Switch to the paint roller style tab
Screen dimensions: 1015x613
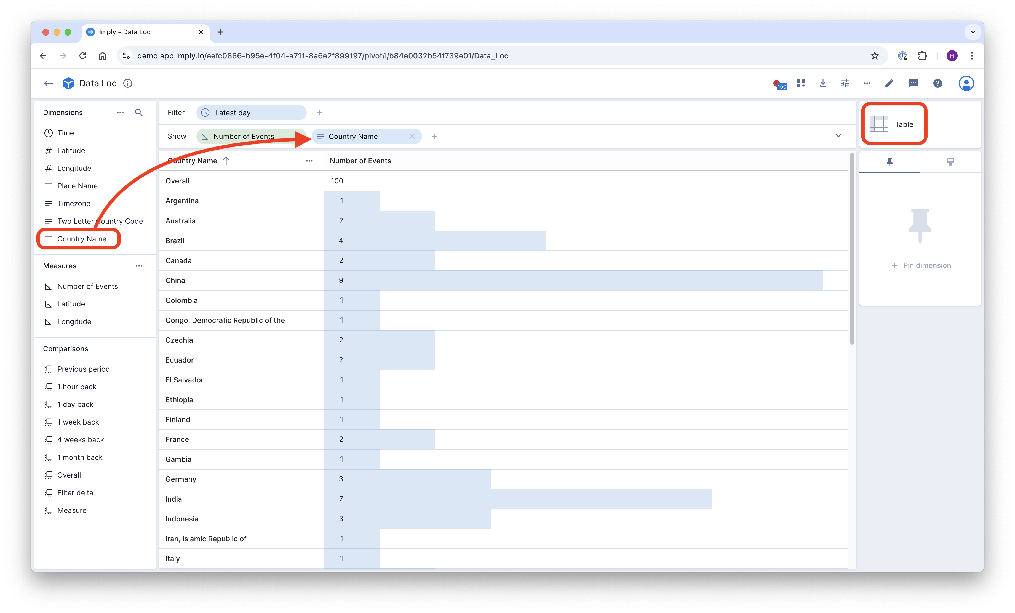(950, 162)
